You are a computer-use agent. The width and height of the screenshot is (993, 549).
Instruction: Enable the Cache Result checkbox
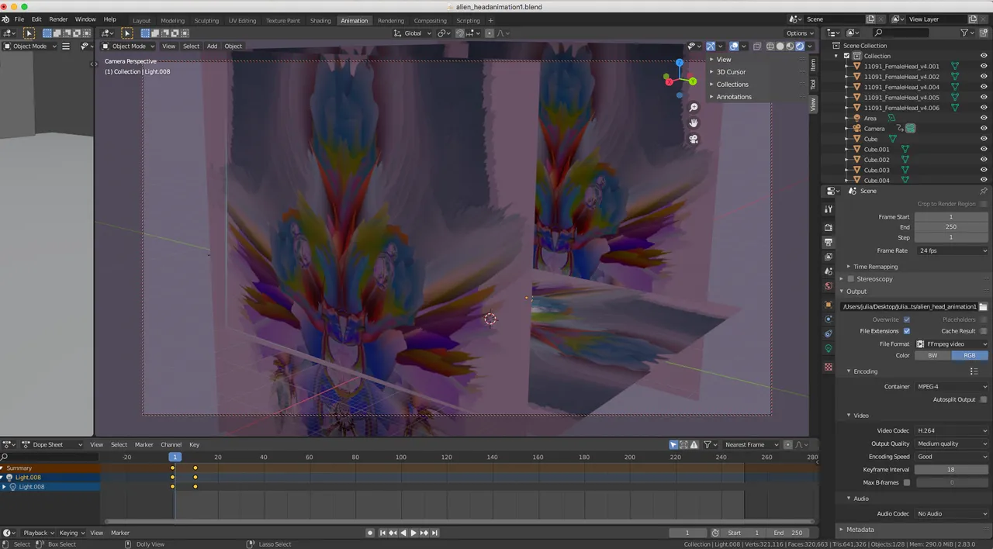pyautogui.click(x=984, y=331)
